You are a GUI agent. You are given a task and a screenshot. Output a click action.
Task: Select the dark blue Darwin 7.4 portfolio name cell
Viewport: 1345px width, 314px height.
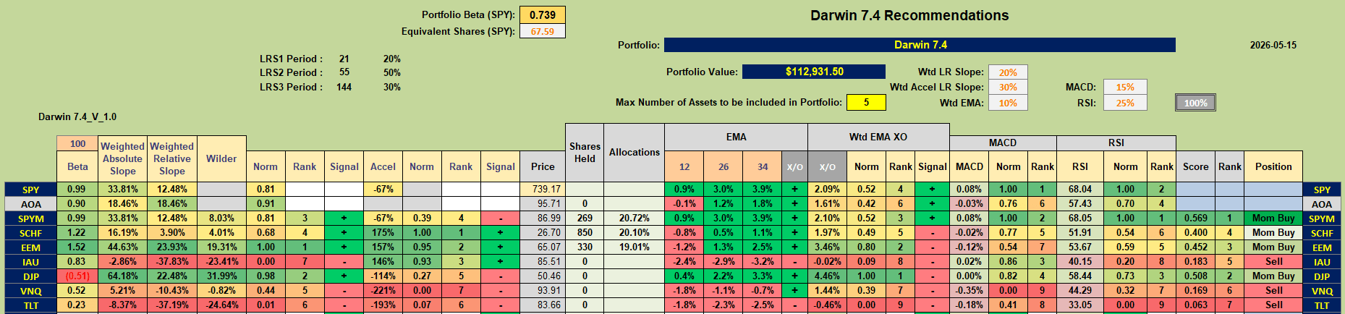pyautogui.click(x=920, y=45)
